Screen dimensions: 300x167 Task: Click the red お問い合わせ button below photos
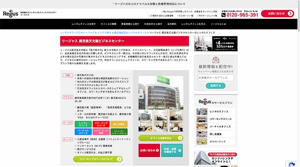click(x=149, y=150)
